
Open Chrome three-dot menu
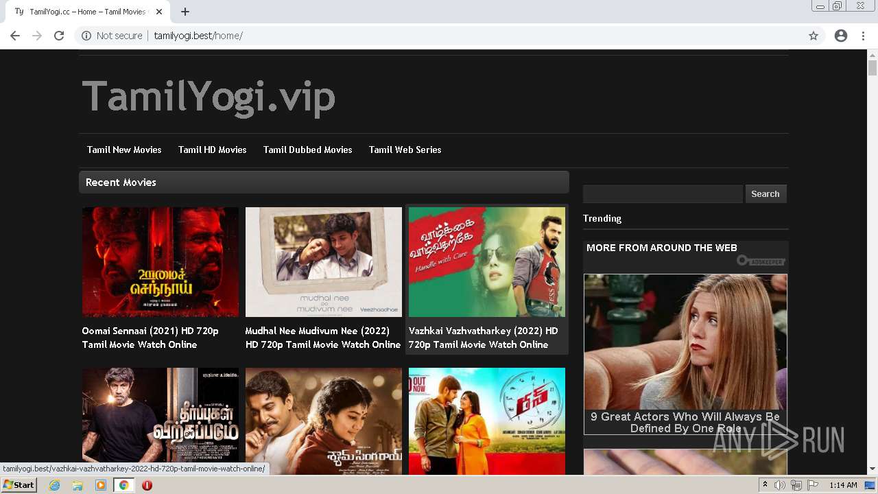pyautogui.click(x=863, y=36)
